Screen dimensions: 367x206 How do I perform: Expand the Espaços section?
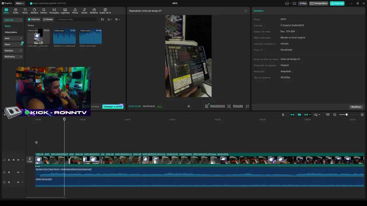click(x=13, y=50)
